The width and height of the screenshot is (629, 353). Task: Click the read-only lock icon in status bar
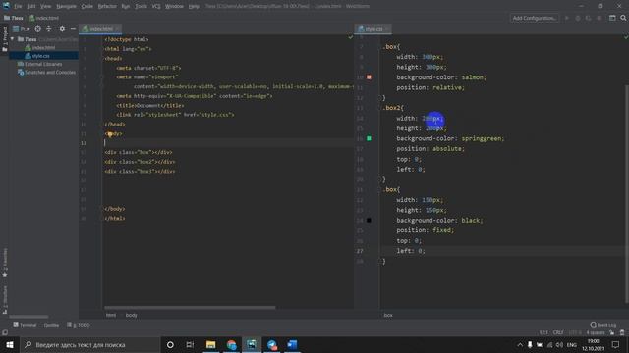pyautogui.click(x=612, y=332)
